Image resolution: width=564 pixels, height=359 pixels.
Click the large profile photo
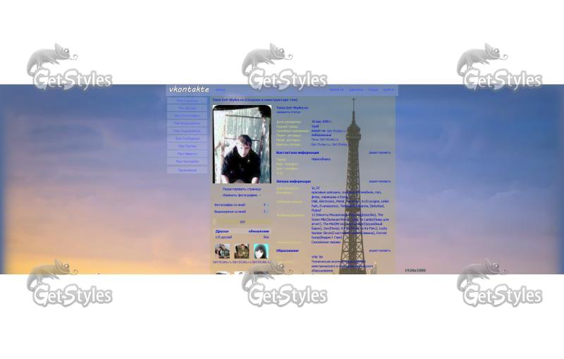242,145
